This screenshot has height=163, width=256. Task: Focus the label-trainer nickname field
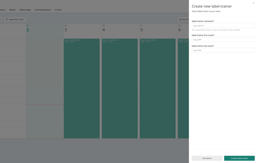click(223, 26)
